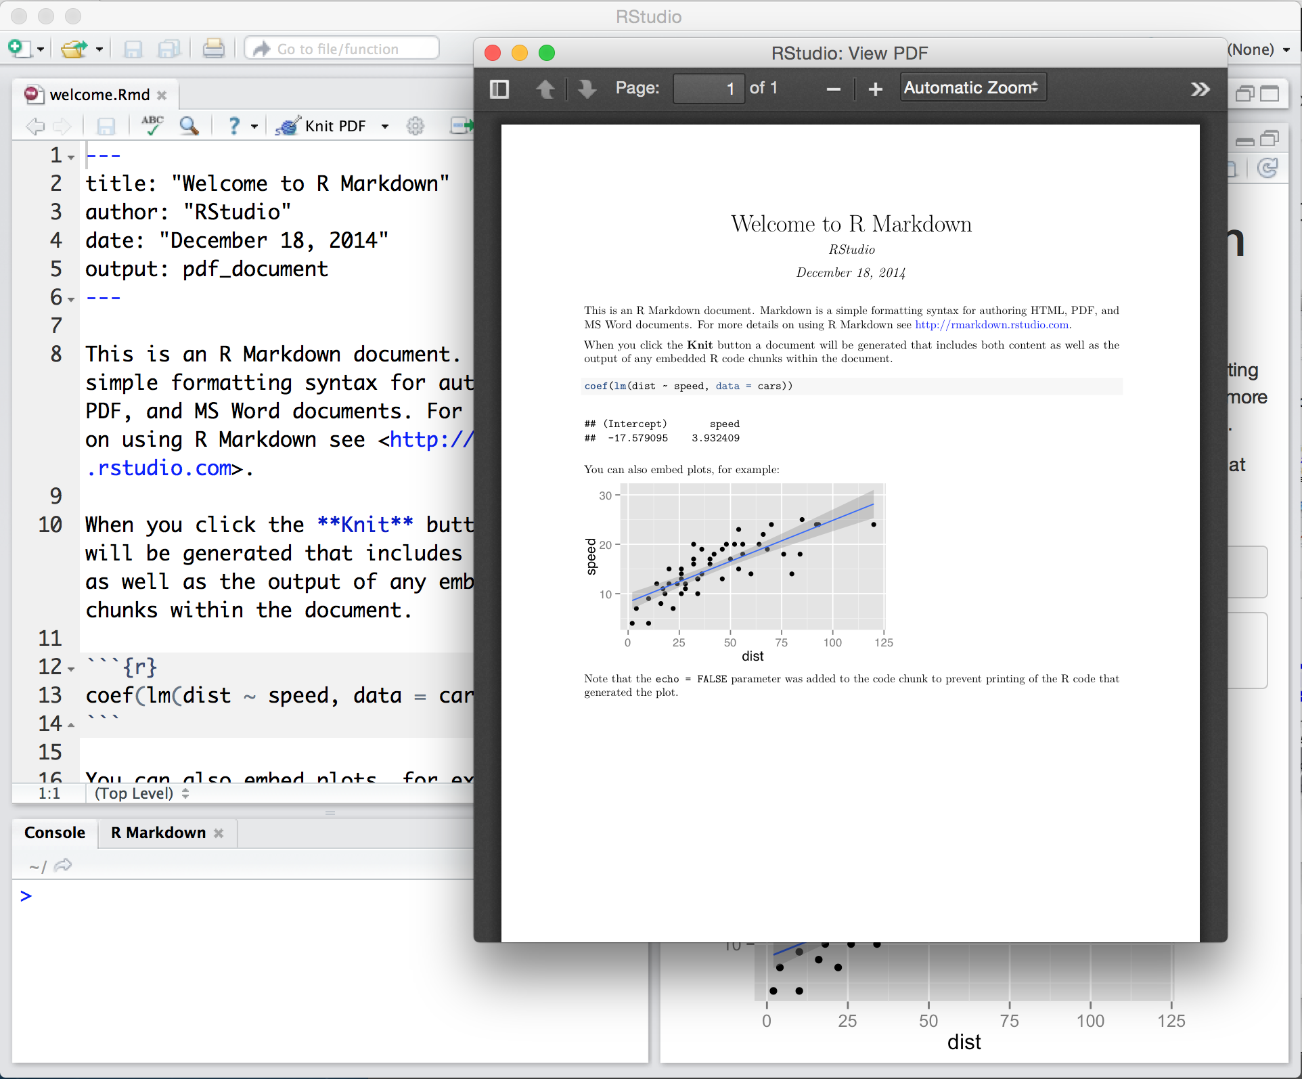1302x1079 pixels.
Task: Click the rmarkdown.rstudio.com link in PDF
Action: (992, 325)
